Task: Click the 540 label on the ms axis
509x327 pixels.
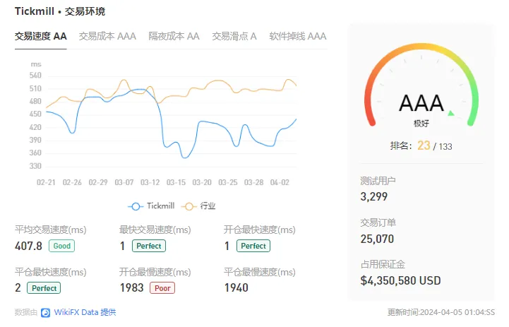Action: point(35,76)
